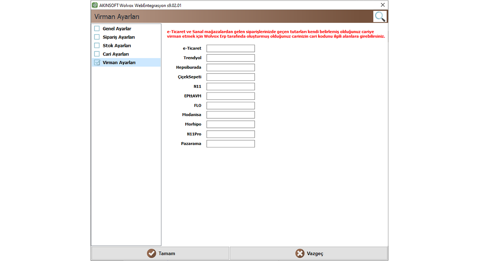Click the Pazarama input field
The width and height of the screenshot is (479, 261).
click(230, 144)
